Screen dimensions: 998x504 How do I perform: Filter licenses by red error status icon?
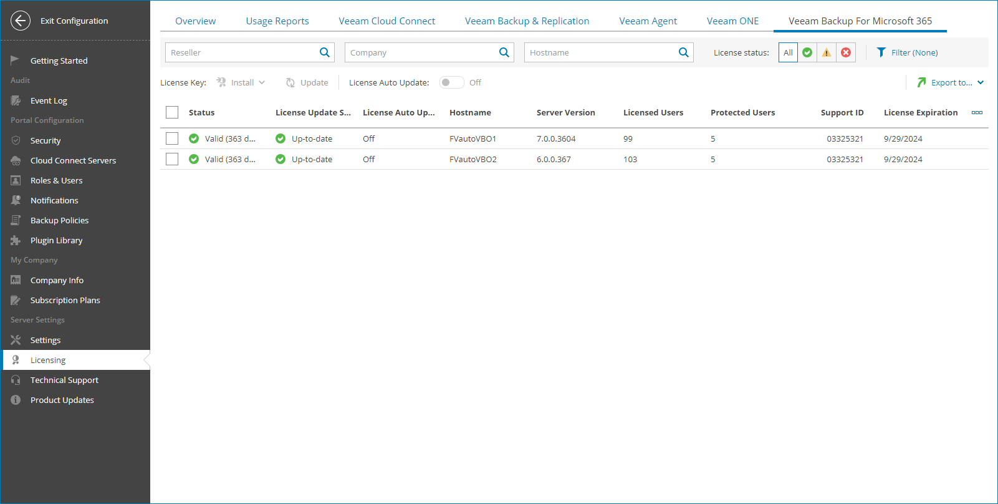tap(846, 52)
